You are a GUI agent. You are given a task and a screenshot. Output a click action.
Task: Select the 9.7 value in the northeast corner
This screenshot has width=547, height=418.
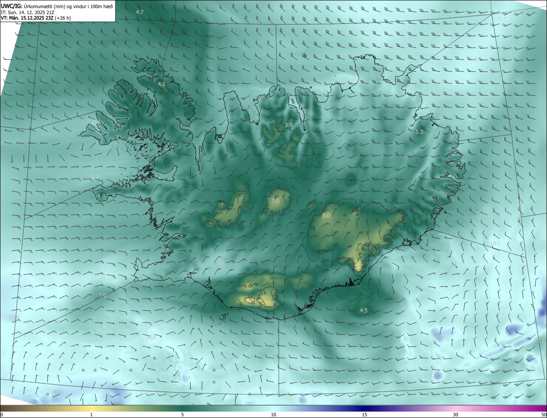[503, 19]
